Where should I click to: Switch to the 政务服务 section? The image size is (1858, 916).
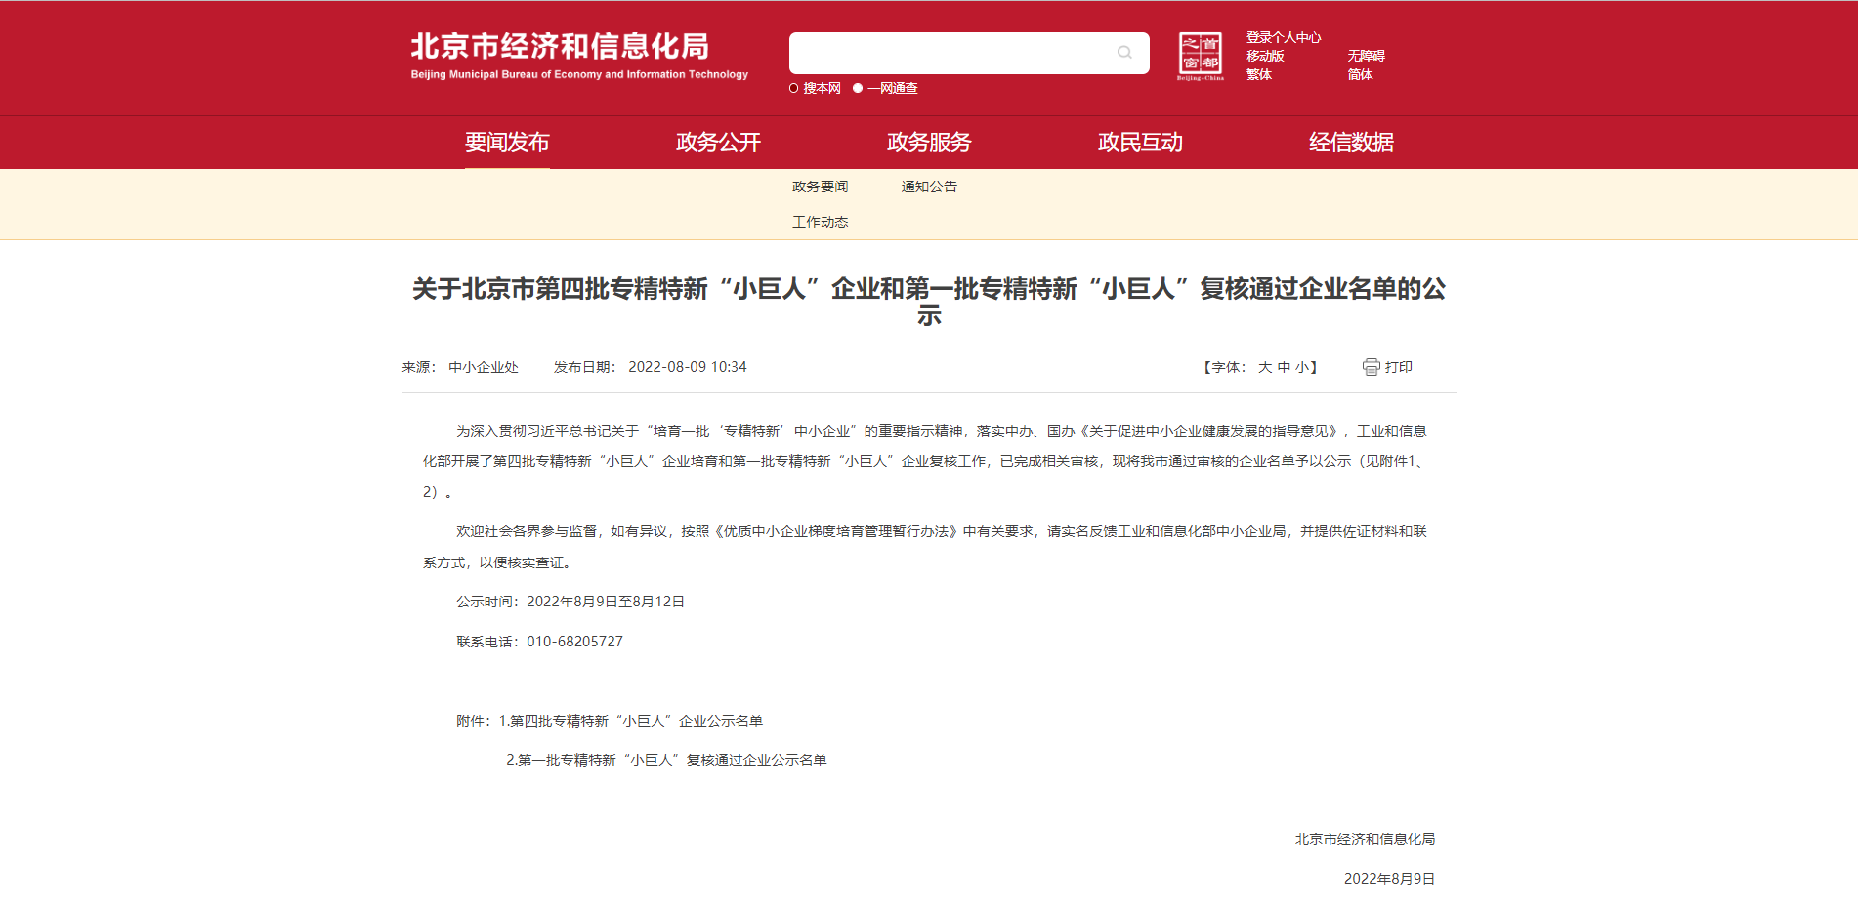coord(927,143)
